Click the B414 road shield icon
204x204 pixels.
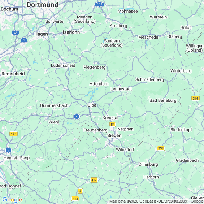(x=94, y=180)
